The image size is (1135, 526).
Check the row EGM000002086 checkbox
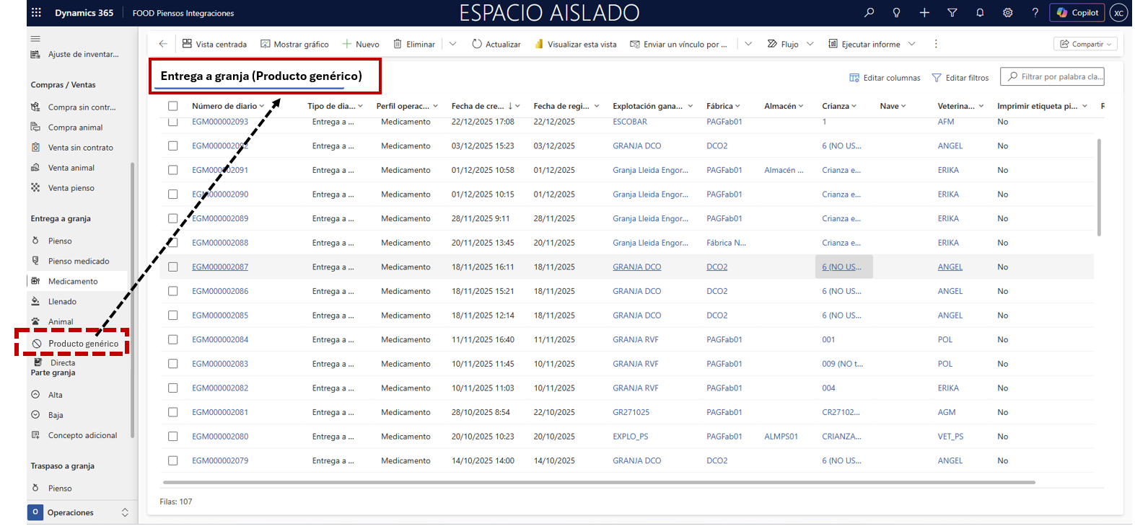coord(173,291)
